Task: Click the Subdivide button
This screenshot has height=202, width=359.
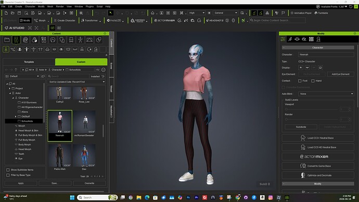Action: click(301, 127)
